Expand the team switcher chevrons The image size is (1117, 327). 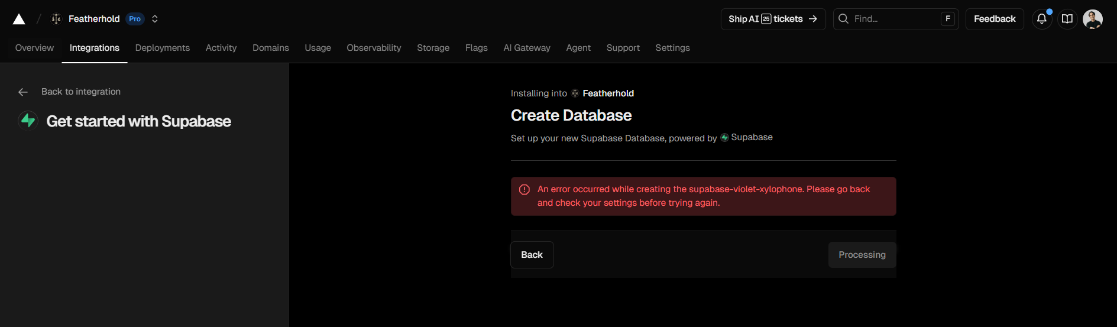155,19
